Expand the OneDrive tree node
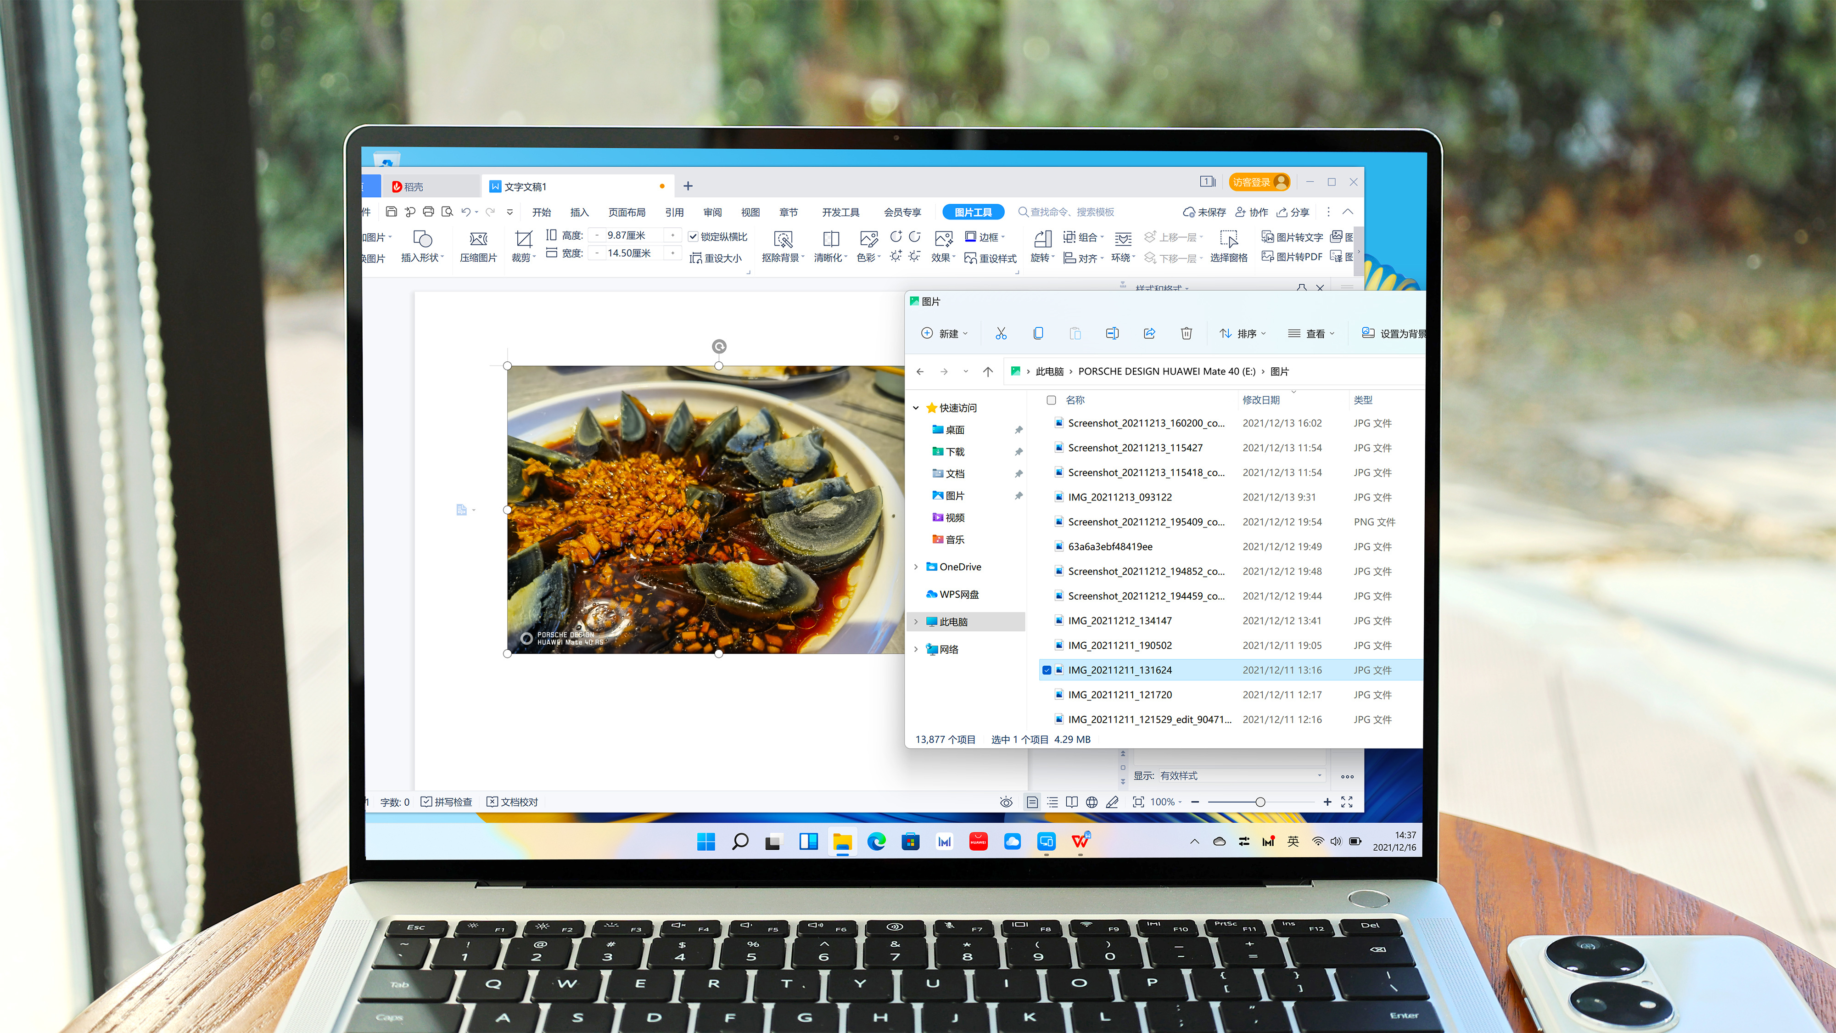Image resolution: width=1836 pixels, height=1033 pixels. tap(916, 567)
